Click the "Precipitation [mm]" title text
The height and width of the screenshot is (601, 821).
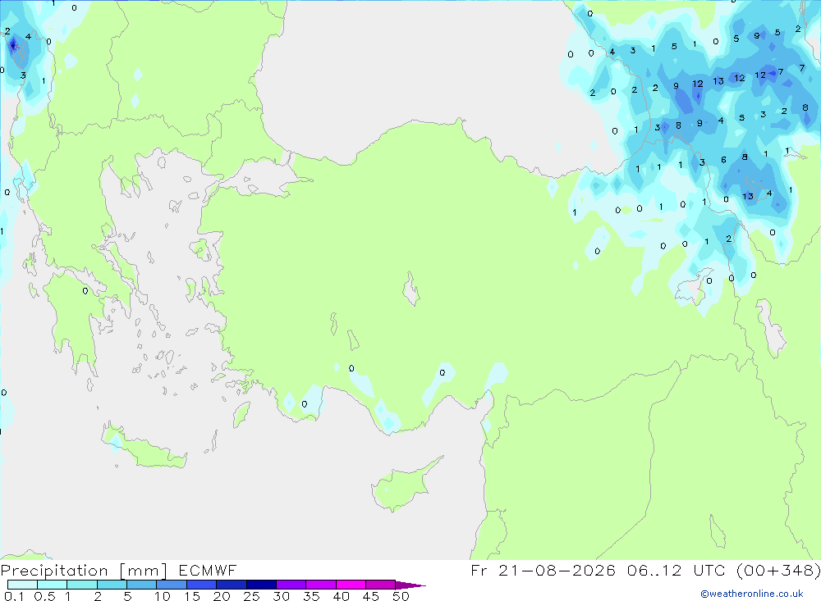(84, 571)
